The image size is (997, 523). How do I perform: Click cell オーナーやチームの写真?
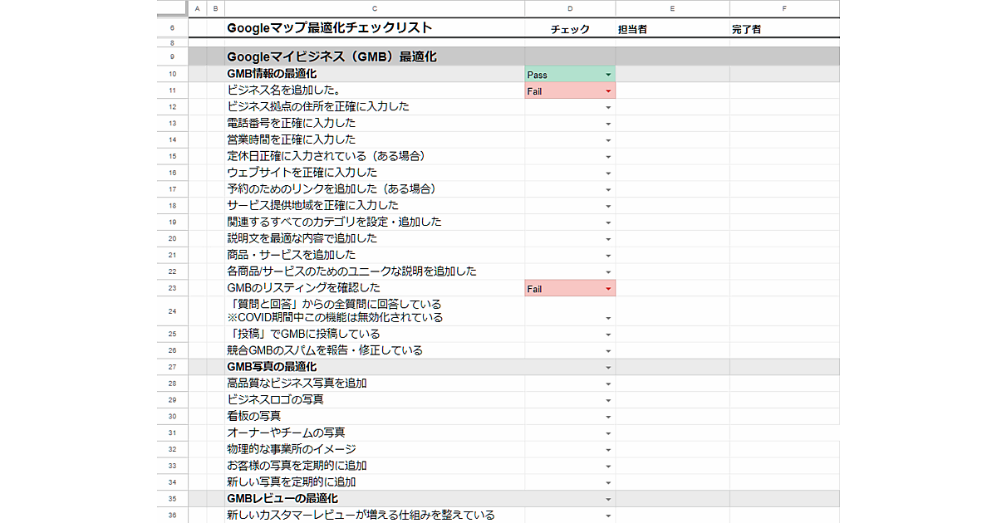coord(375,433)
